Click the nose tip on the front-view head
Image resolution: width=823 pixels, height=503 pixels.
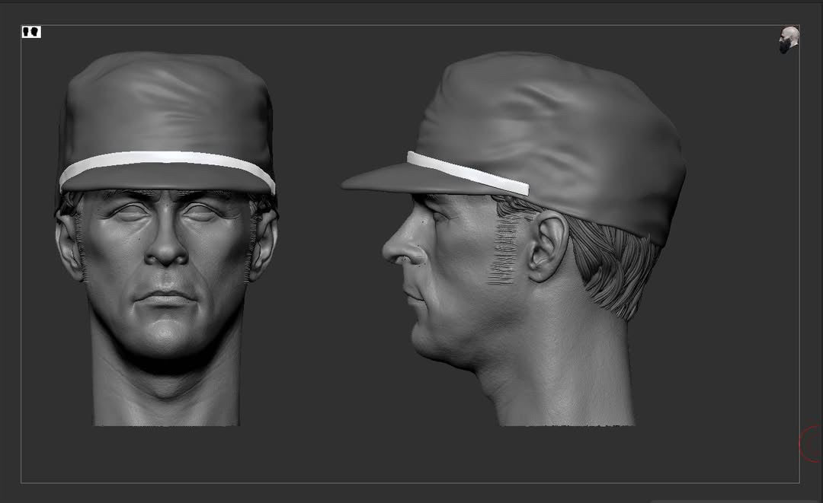166,256
